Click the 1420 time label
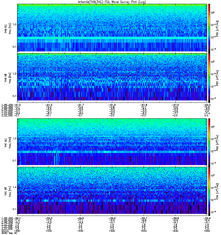The width and height of the screenshot is (221, 235). pos(49,231)
